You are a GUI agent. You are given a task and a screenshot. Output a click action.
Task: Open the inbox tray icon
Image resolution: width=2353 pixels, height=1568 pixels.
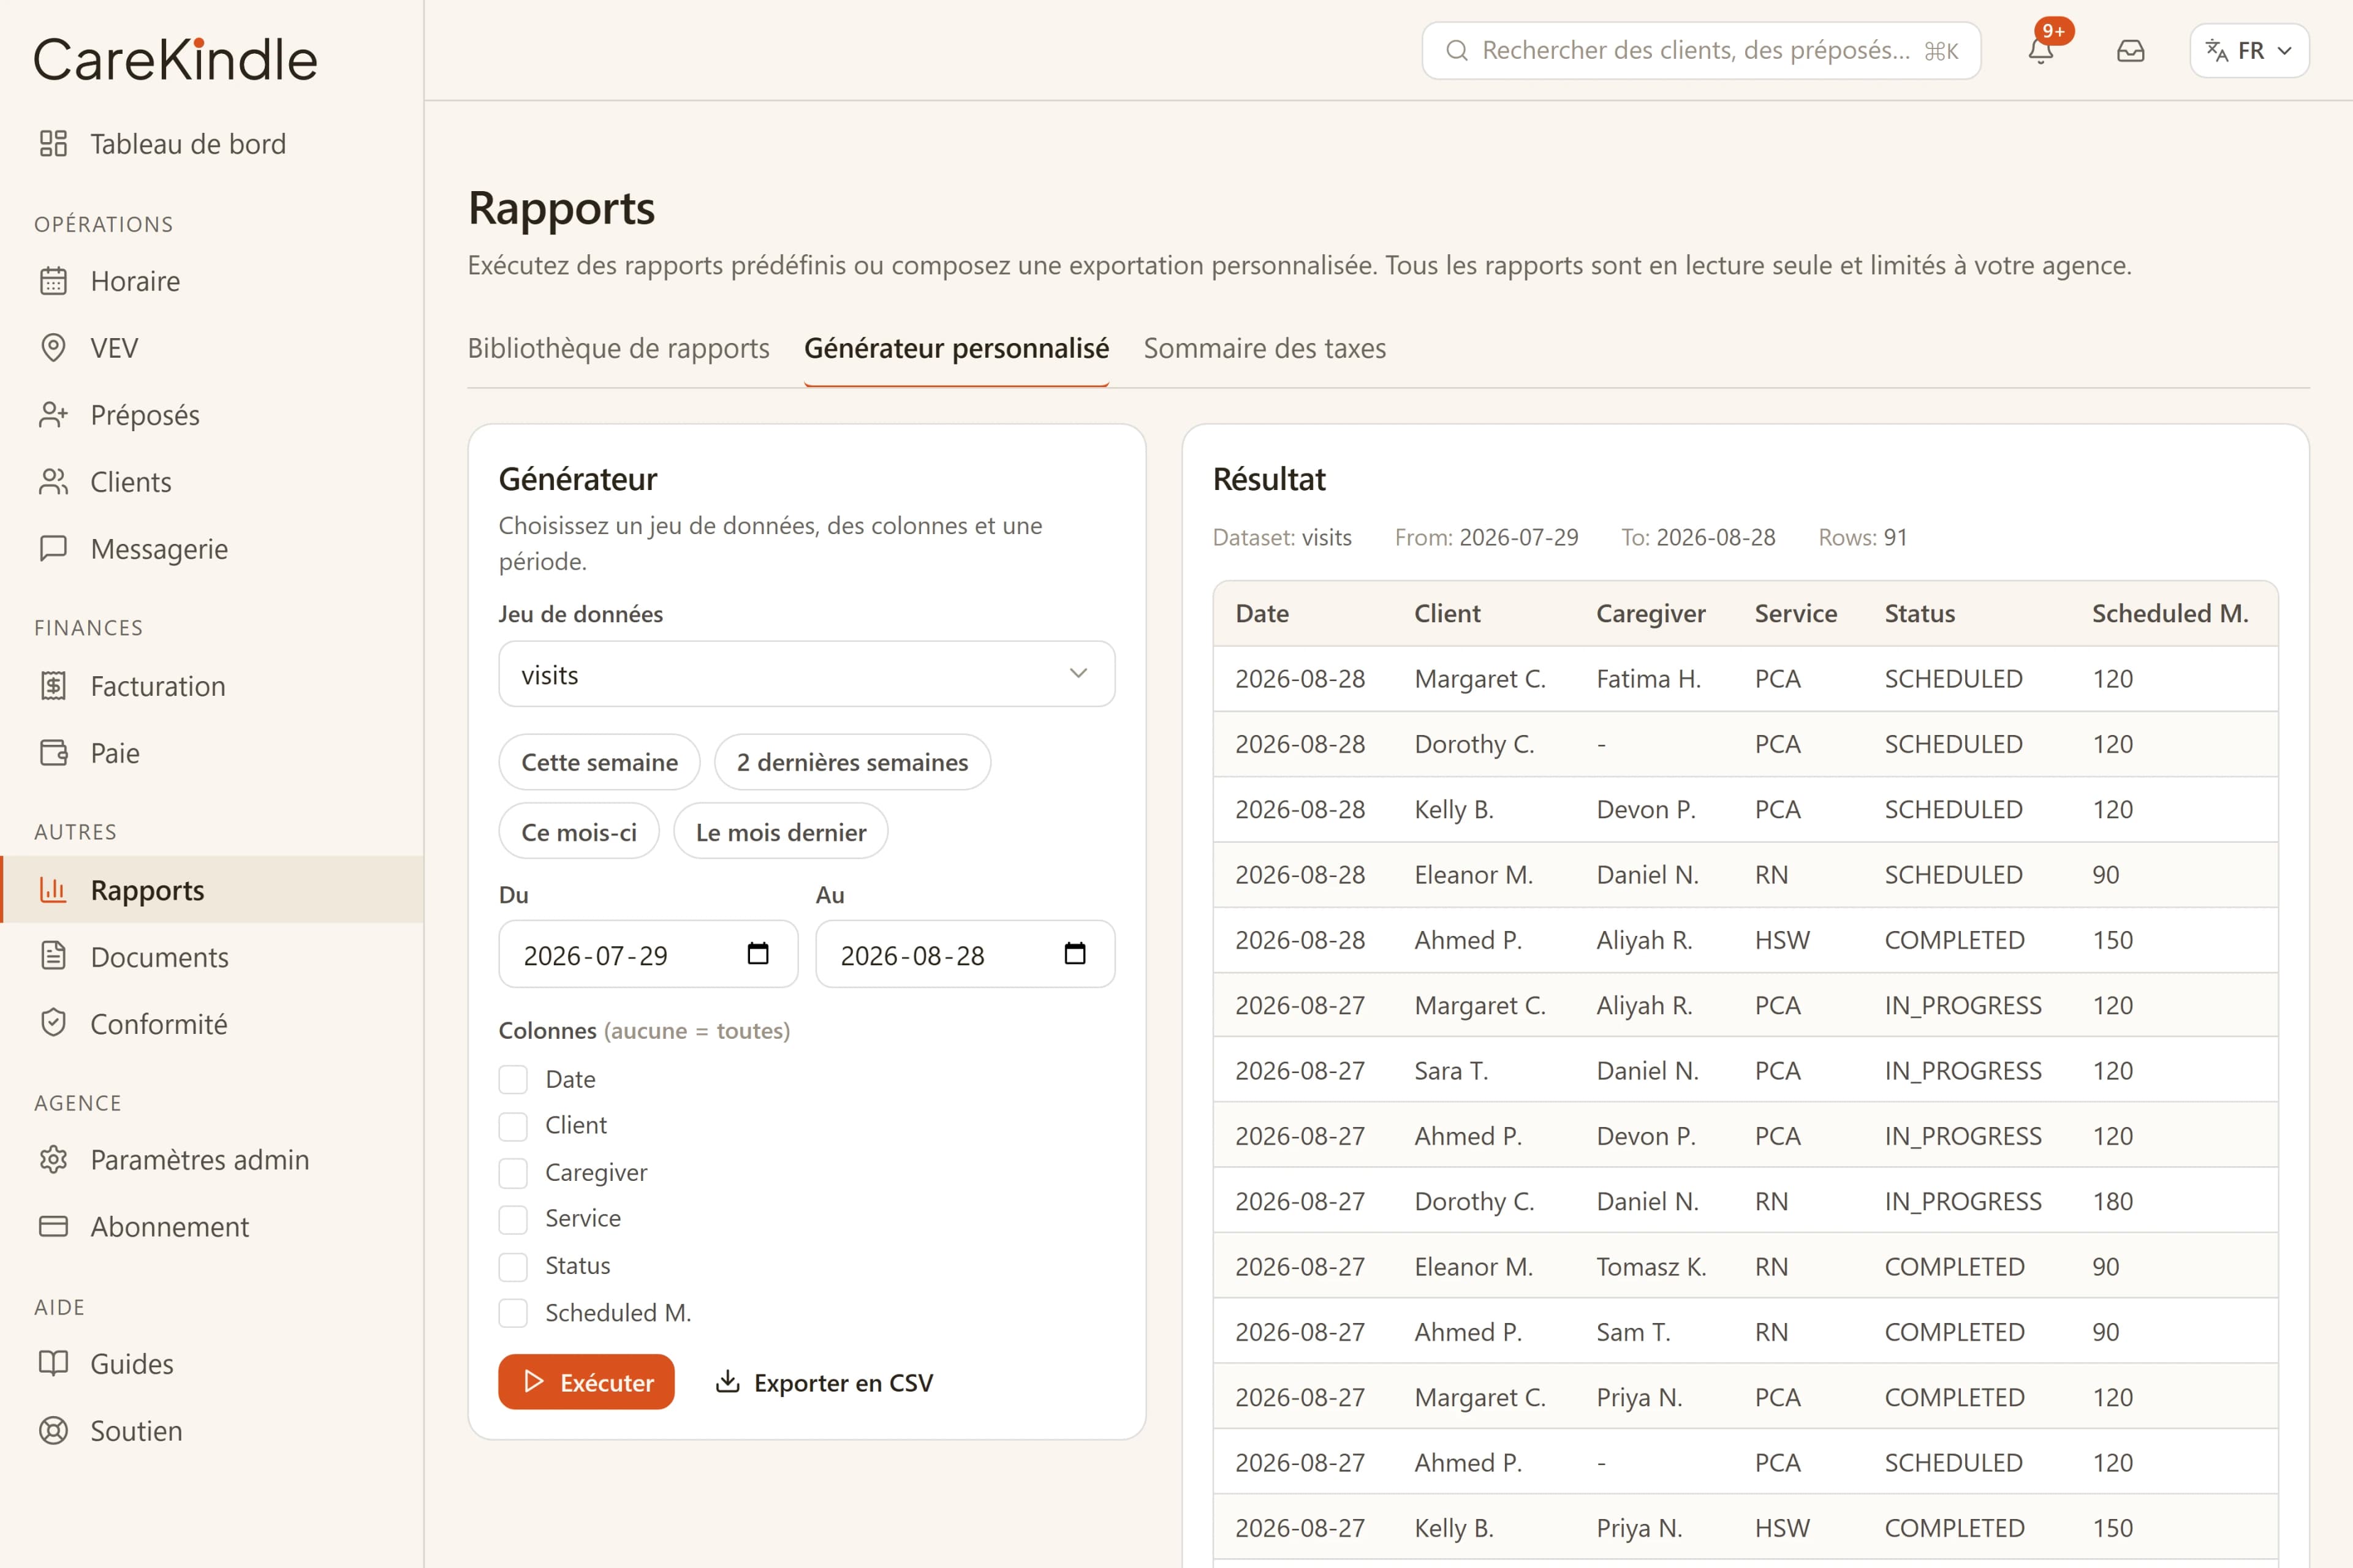tap(2131, 50)
